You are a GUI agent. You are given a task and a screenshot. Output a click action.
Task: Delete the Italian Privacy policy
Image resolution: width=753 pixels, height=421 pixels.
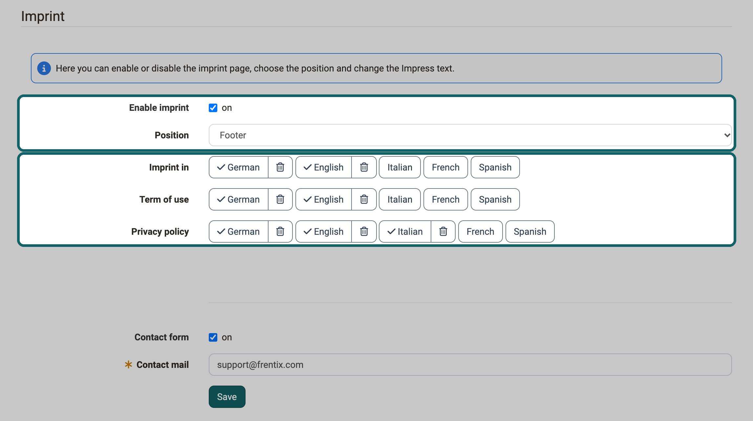(x=443, y=231)
